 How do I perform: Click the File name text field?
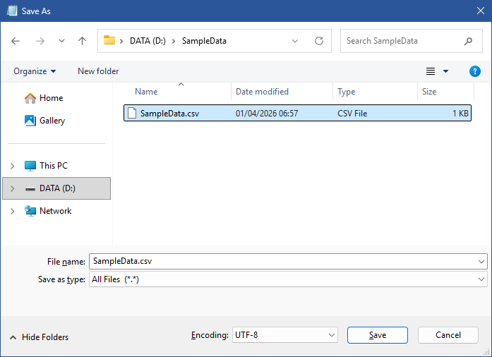(282, 261)
